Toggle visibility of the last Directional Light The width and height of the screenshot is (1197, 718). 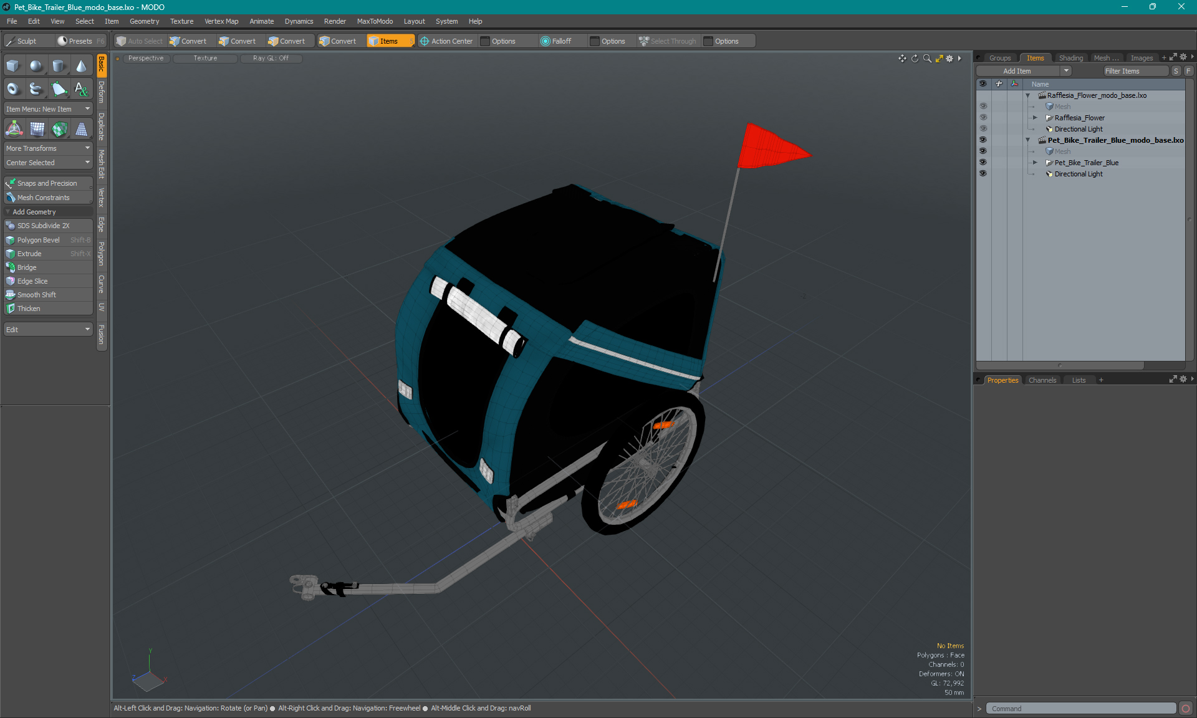pos(983,174)
